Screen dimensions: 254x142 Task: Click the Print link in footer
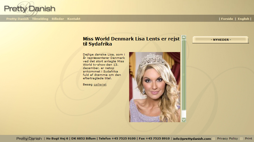[248, 139]
